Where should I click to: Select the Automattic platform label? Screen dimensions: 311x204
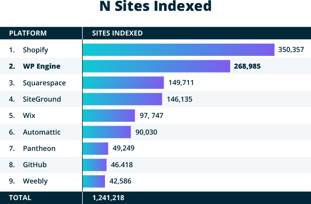point(42,132)
